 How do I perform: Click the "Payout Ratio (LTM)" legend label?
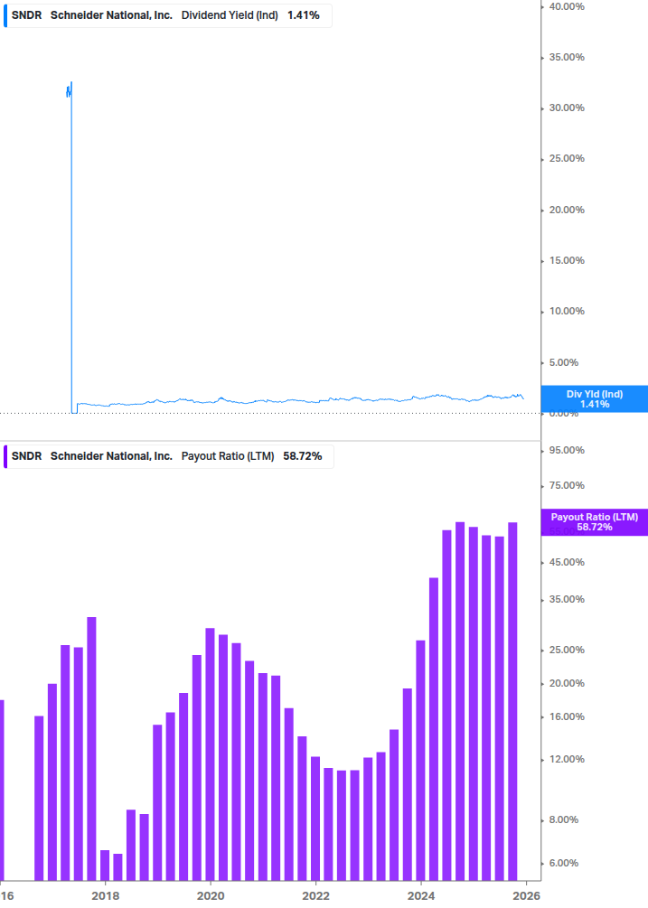(x=228, y=456)
